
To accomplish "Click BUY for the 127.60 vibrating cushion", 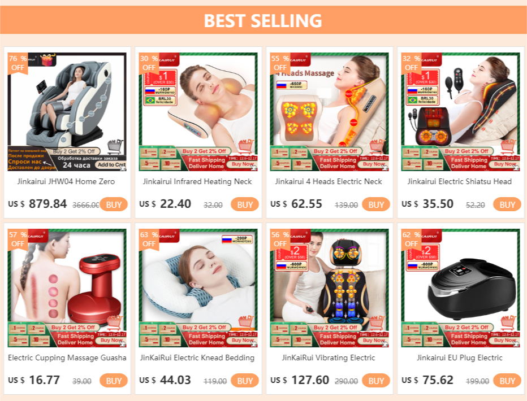I will [x=376, y=381].
